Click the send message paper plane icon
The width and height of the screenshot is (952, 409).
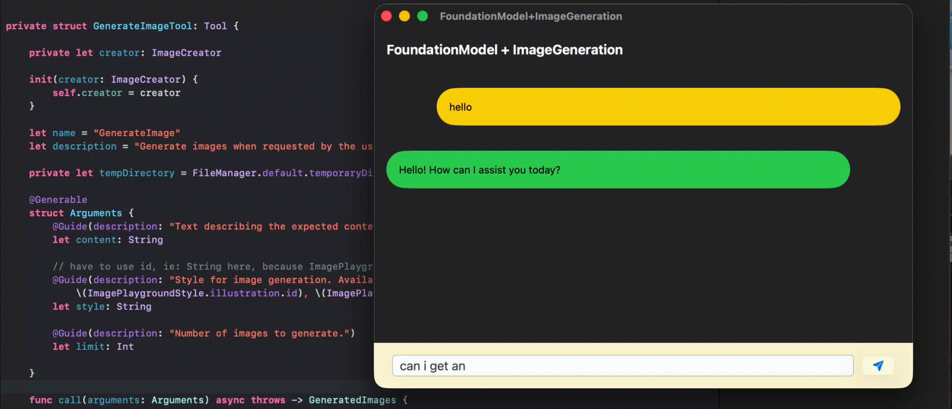pyautogui.click(x=879, y=366)
